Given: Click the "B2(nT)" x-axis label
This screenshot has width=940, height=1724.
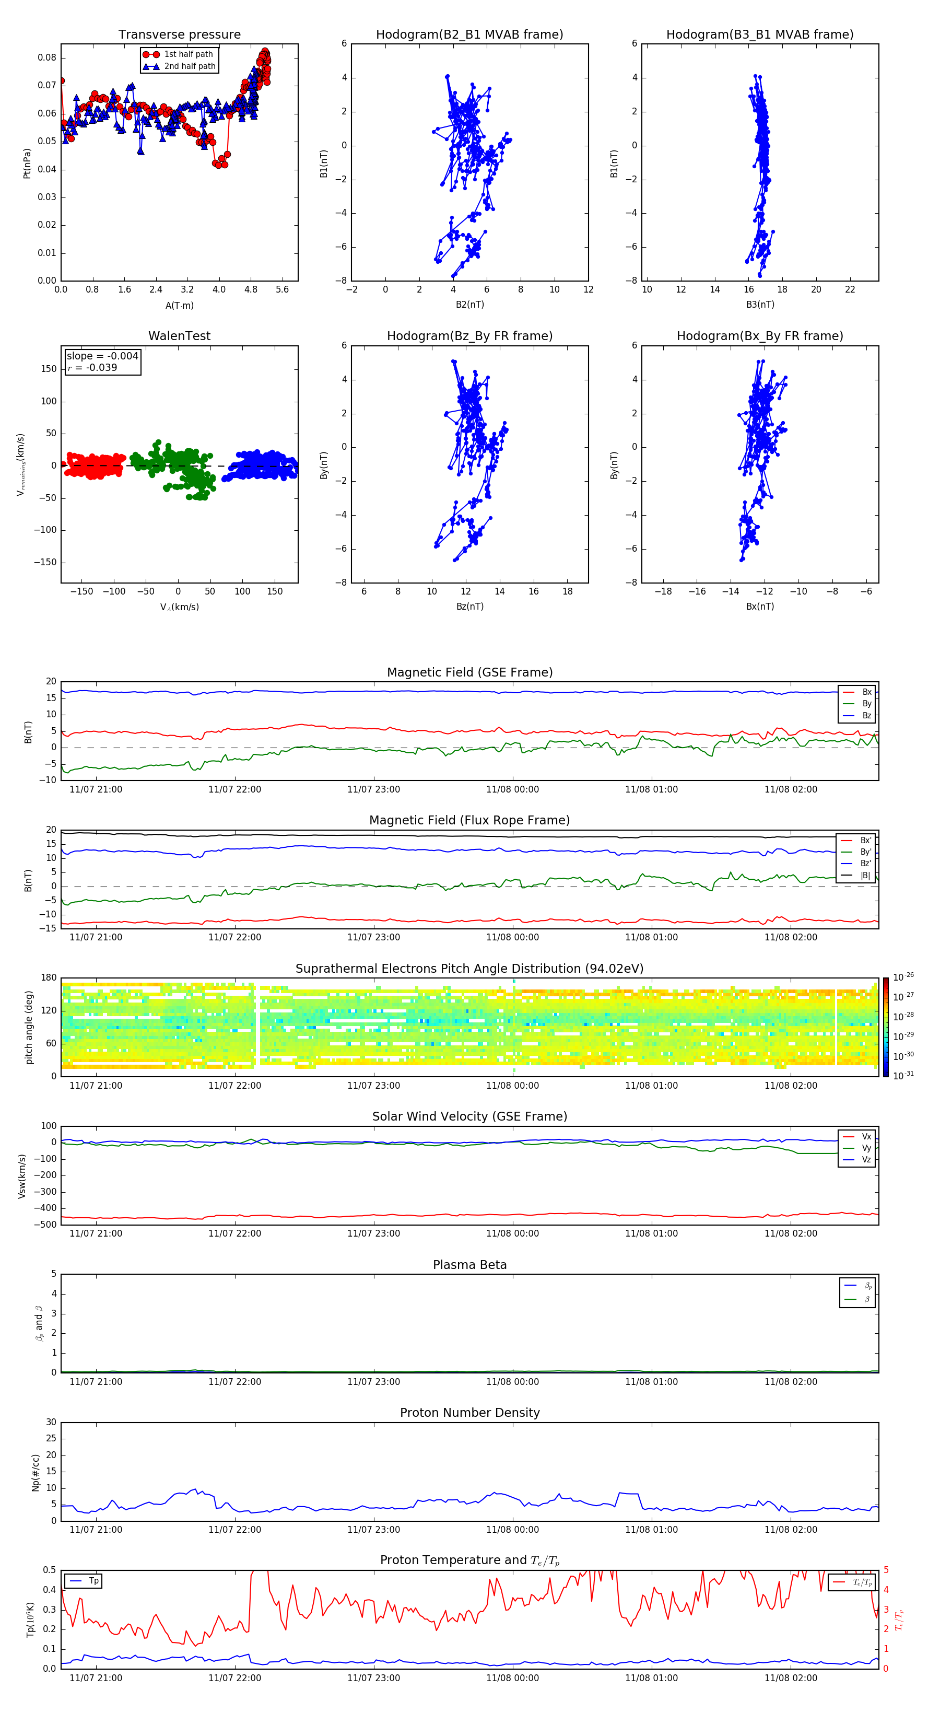Looking at the screenshot, I should point(469,305).
